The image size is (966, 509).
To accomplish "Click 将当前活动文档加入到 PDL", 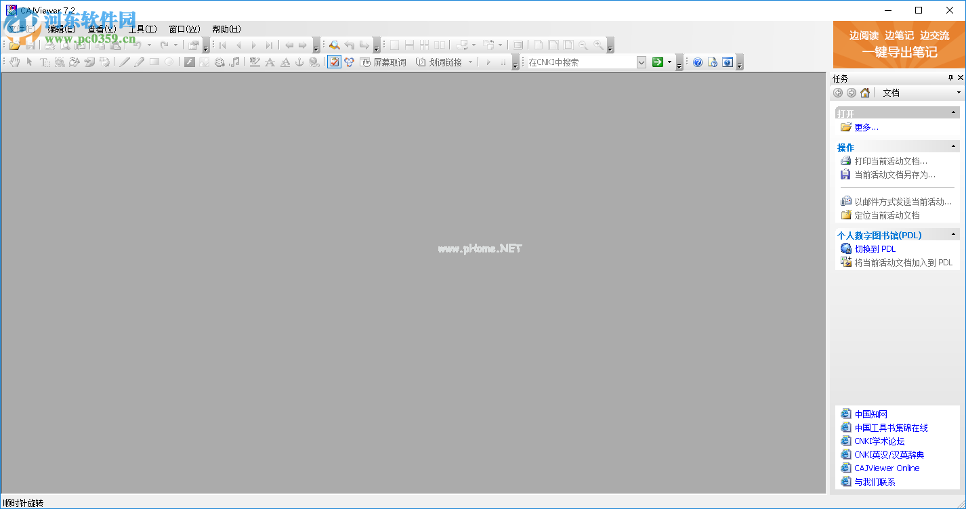I will click(903, 263).
